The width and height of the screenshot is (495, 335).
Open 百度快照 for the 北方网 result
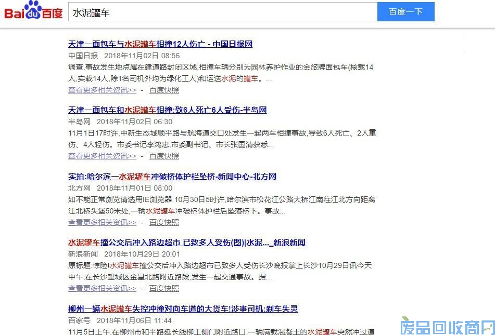(164, 222)
